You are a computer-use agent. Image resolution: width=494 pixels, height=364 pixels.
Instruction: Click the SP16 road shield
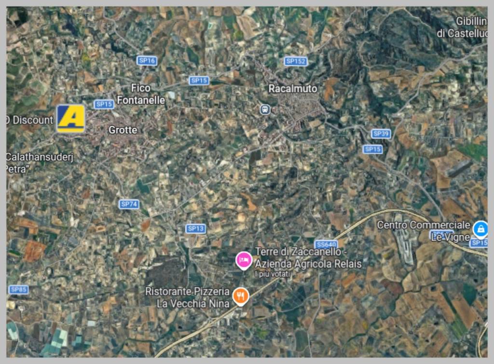click(x=147, y=60)
